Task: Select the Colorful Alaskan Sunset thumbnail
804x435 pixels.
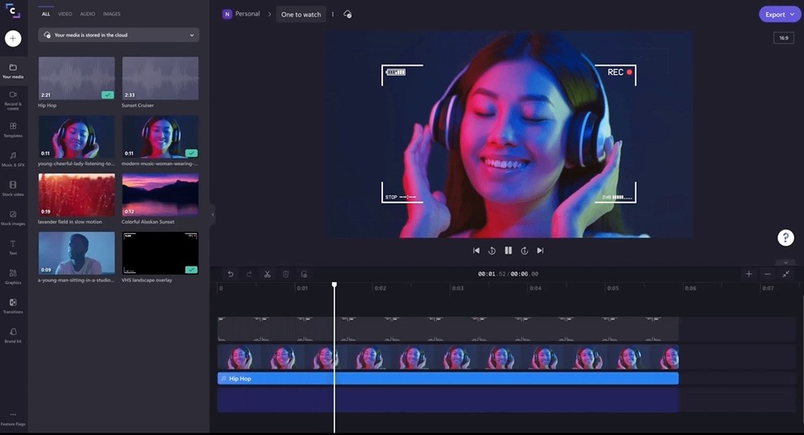Action: click(160, 194)
